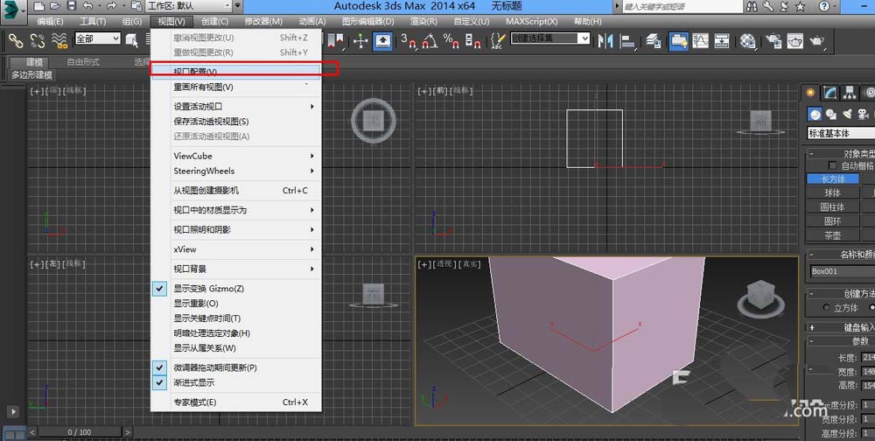Select Viewport Configuration menu item (视口配置)
The height and width of the screenshot is (441, 875).
pyautogui.click(x=236, y=72)
